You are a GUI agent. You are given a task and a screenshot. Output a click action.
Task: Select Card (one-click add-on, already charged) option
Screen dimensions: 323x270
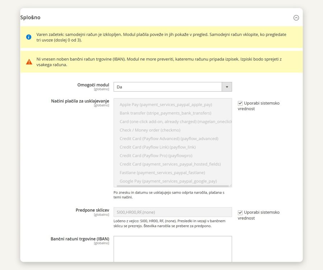coord(173,122)
